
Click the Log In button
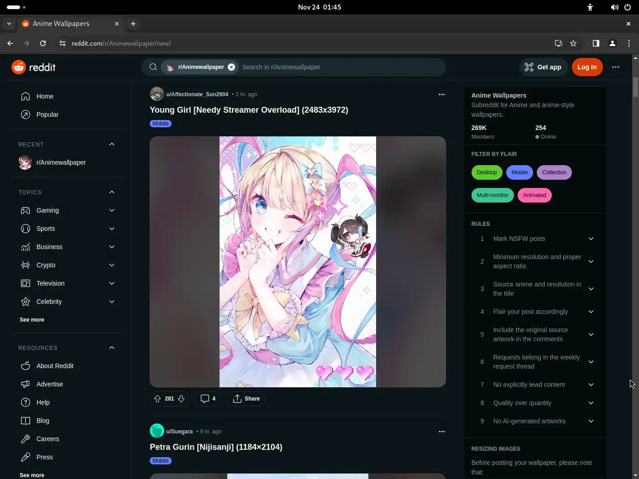pos(587,67)
